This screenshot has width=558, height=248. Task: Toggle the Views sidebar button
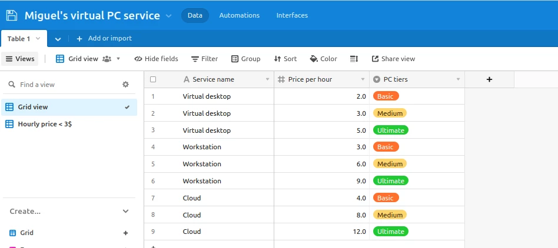[x=20, y=59]
